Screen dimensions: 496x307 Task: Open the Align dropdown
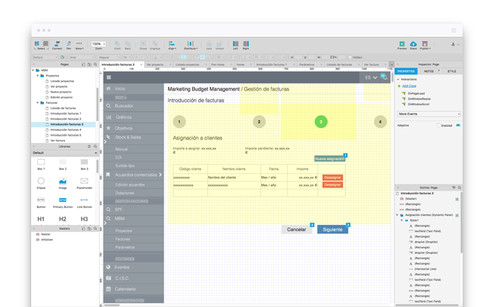click(172, 44)
